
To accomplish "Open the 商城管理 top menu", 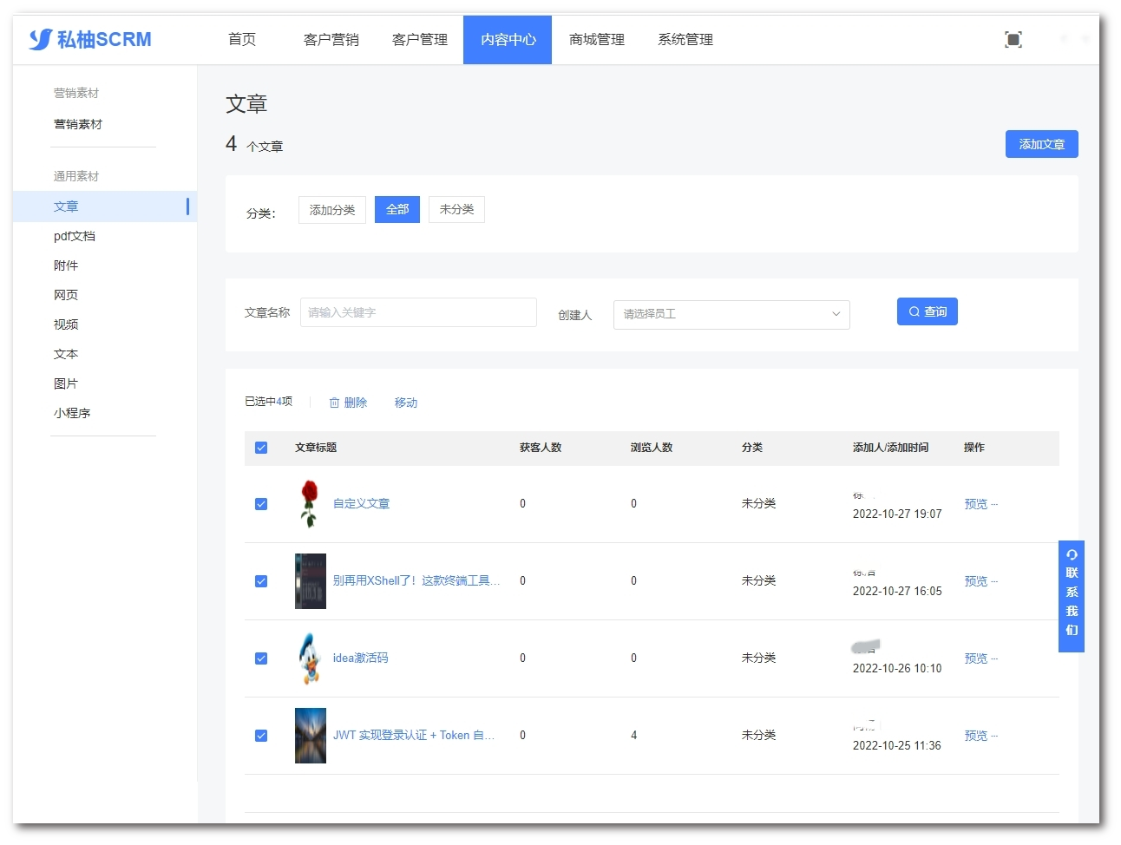I will click(x=597, y=40).
